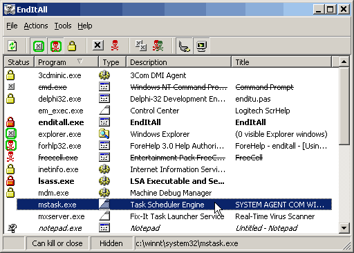Select the forhlp32.exe program name
Image resolution: width=354 pixels, height=253 pixels.
59,146
